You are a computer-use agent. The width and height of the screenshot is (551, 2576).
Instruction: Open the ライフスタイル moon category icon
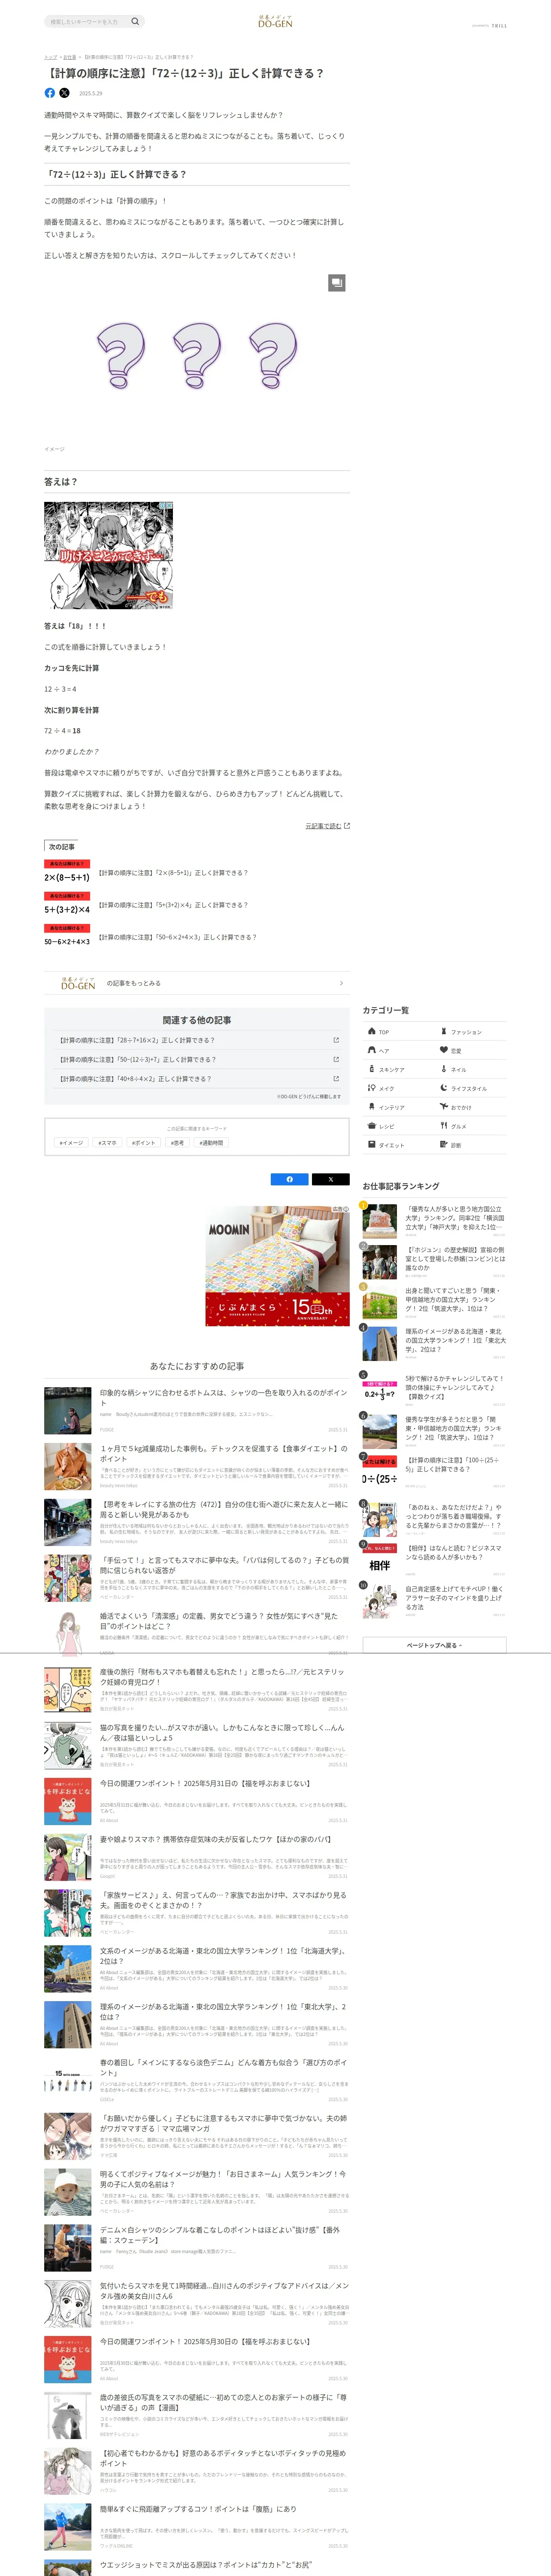(x=444, y=1088)
